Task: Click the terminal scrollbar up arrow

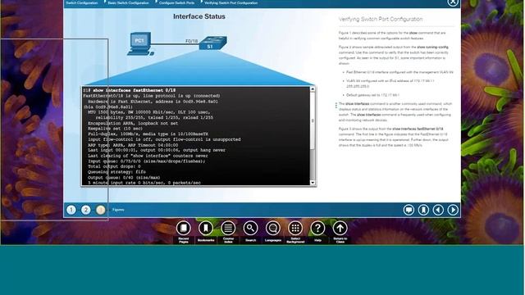Action: pyautogui.click(x=313, y=89)
